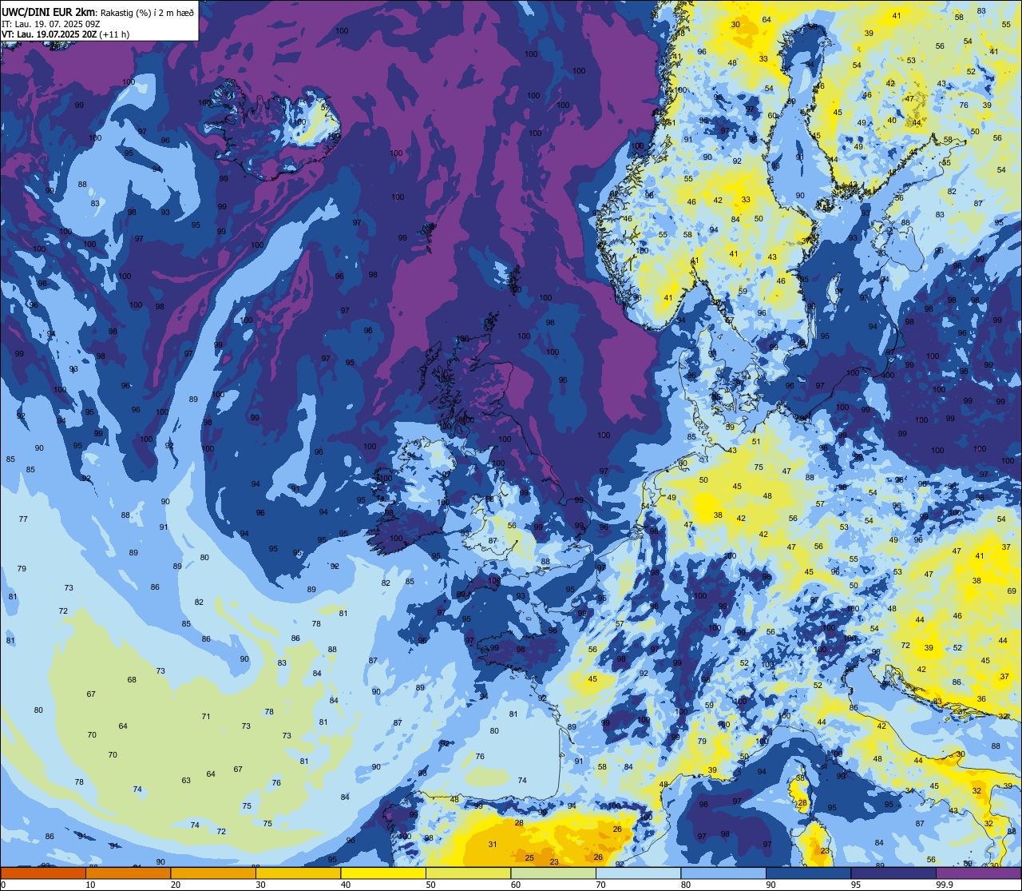Click the "70" label under the color bar
The height and width of the screenshot is (891, 1022).
tap(601, 885)
